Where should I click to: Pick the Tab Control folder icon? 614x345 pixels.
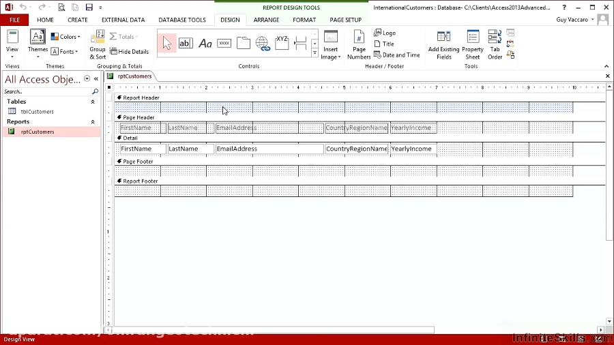click(244, 44)
